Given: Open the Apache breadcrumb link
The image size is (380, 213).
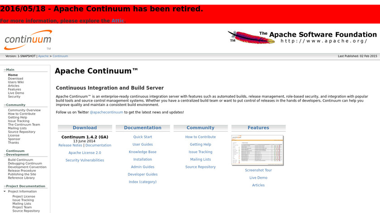Looking at the screenshot, I should tap(43, 56).
